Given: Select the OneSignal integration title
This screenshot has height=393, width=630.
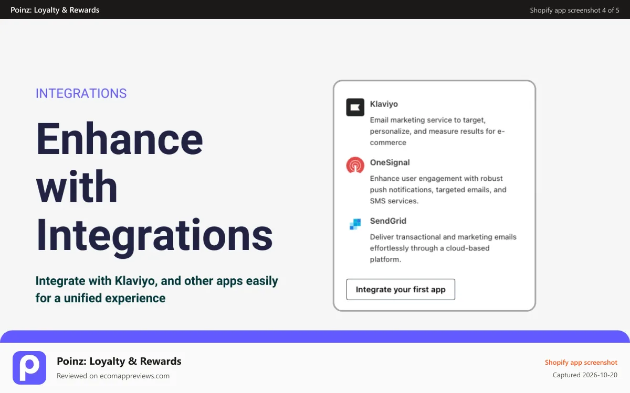Looking at the screenshot, I should (x=390, y=162).
